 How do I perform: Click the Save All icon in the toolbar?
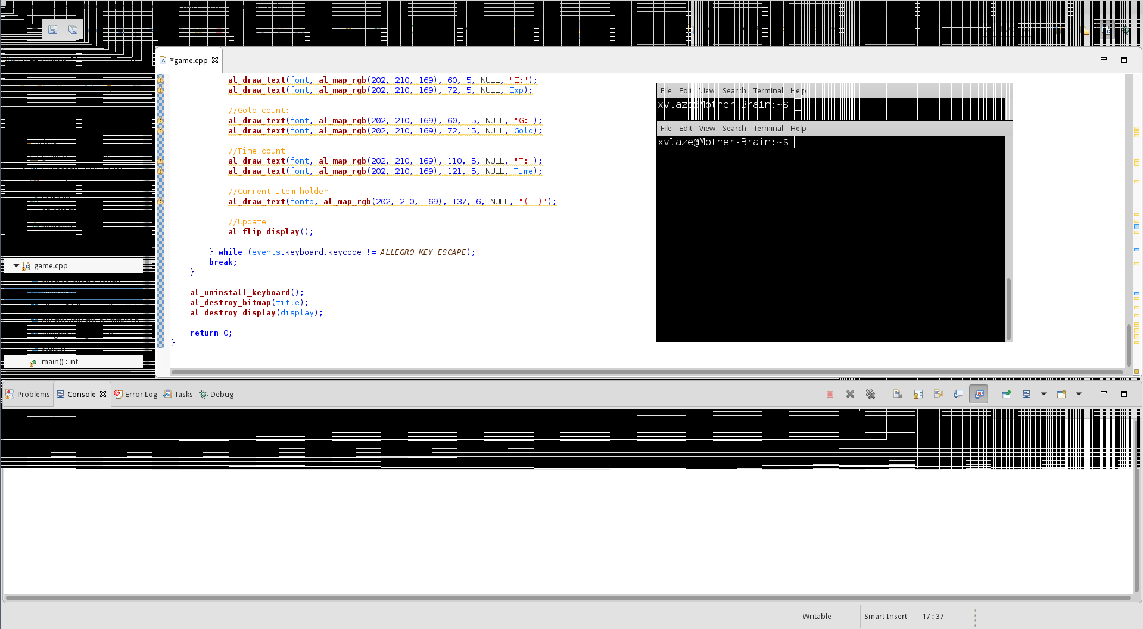pos(73,30)
